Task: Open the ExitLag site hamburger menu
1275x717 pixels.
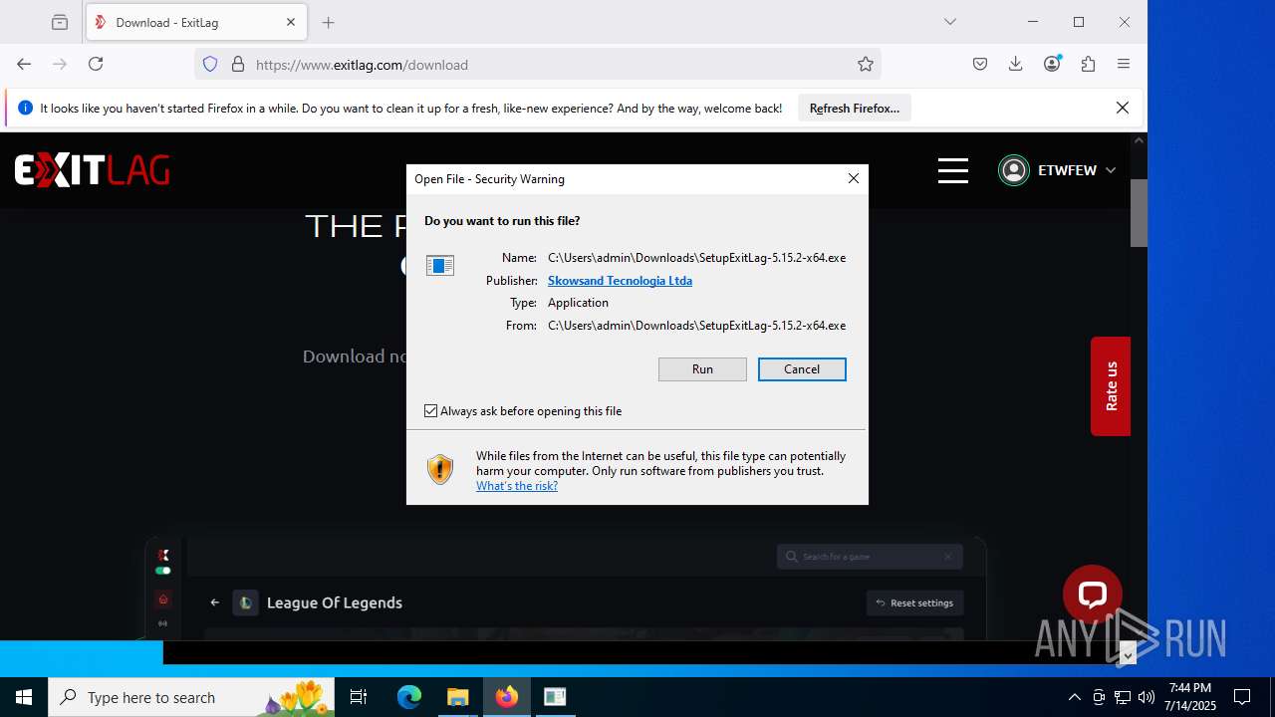Action: coord(953,170)
